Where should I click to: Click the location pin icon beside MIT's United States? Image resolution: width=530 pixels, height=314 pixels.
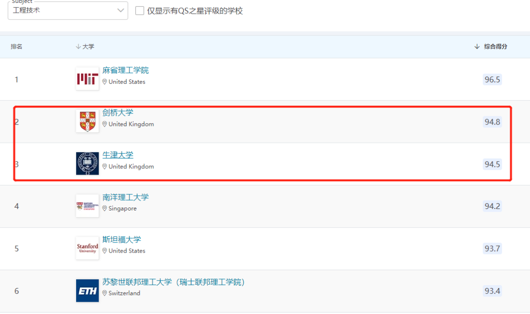105,82
